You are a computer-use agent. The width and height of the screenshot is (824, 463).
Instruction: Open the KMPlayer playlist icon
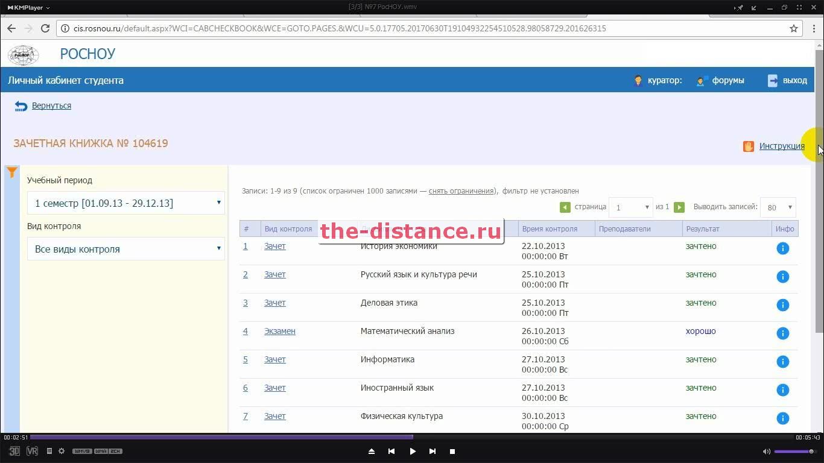[49, 451]
